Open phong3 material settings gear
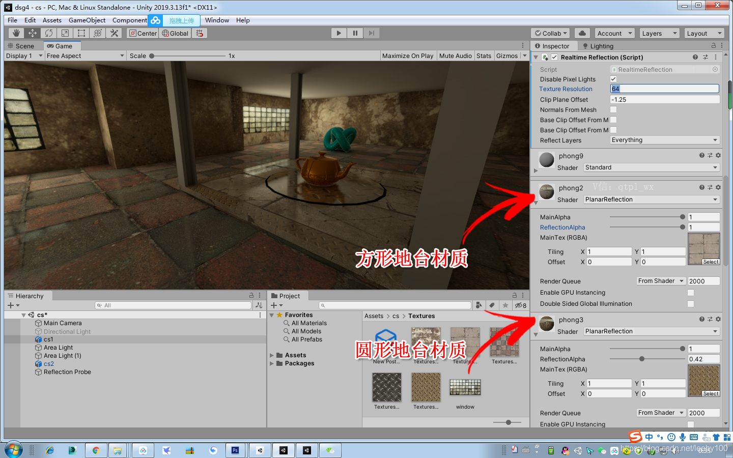 (x=718, y=319)
